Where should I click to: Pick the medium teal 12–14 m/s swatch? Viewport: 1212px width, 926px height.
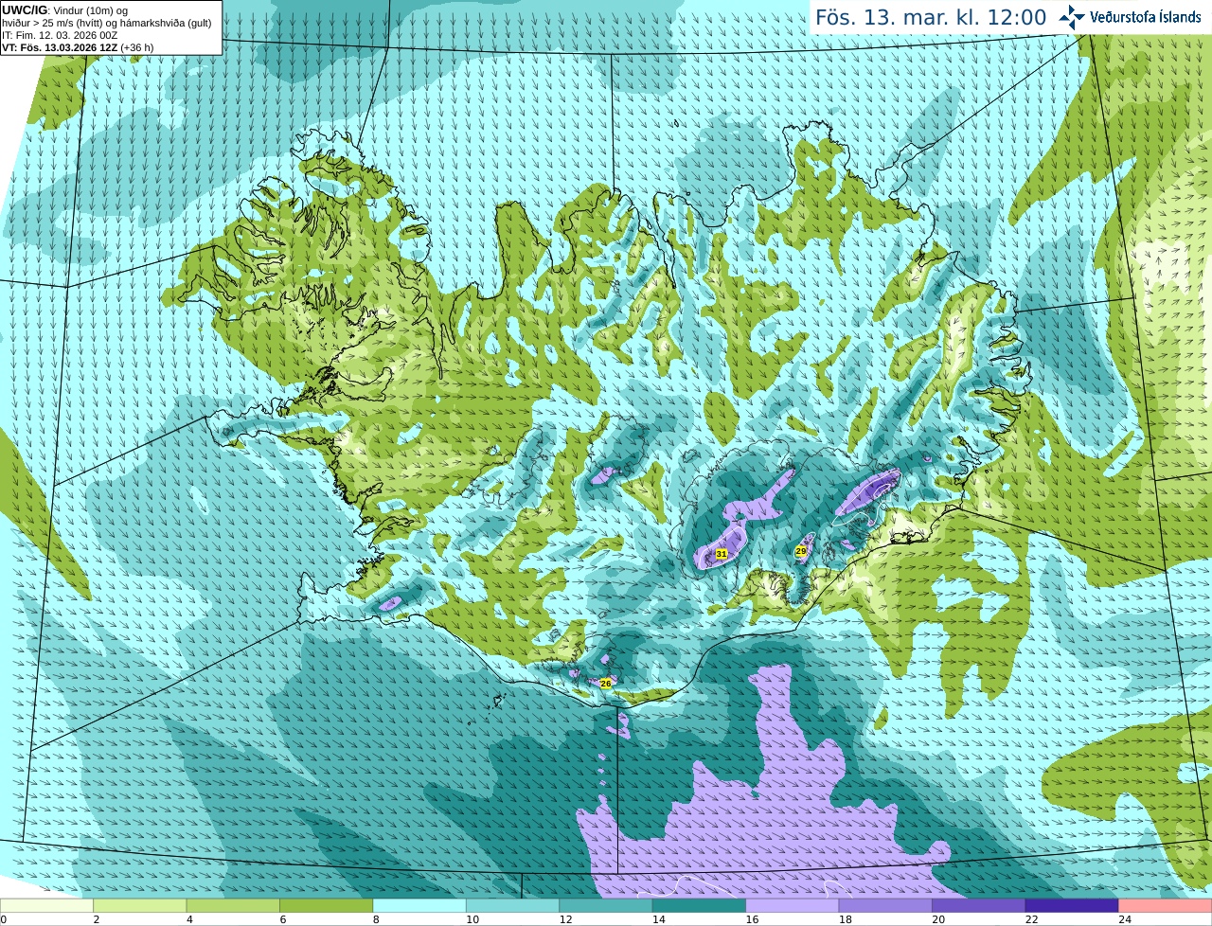pyautogui.click(x=606, y=905)
